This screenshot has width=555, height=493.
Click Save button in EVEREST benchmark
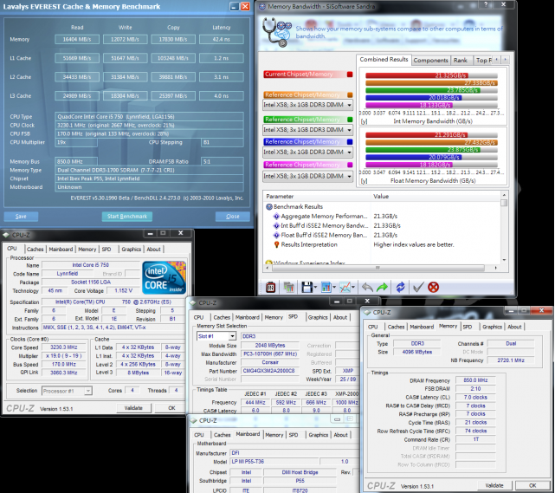point(21,217)
